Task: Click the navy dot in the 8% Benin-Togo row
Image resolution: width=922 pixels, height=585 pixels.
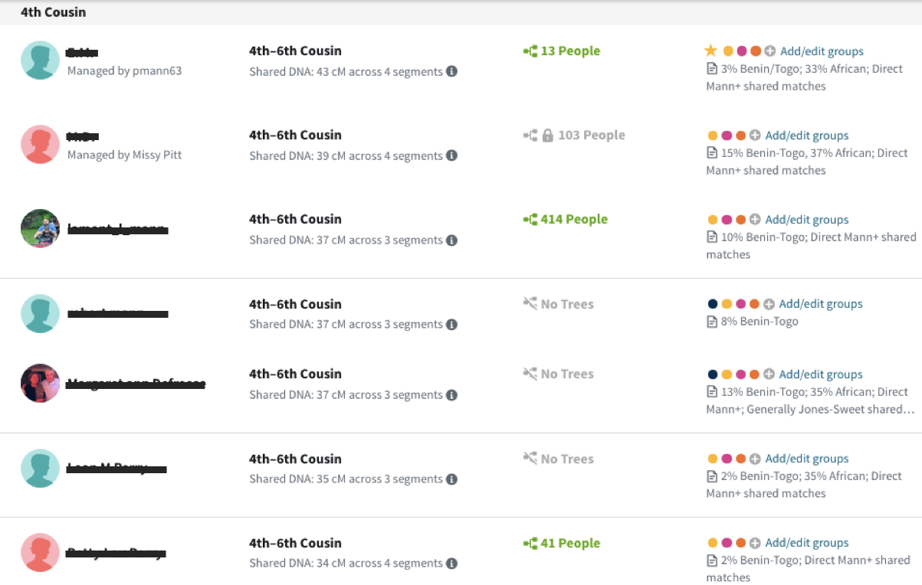Action: [712, 304]
